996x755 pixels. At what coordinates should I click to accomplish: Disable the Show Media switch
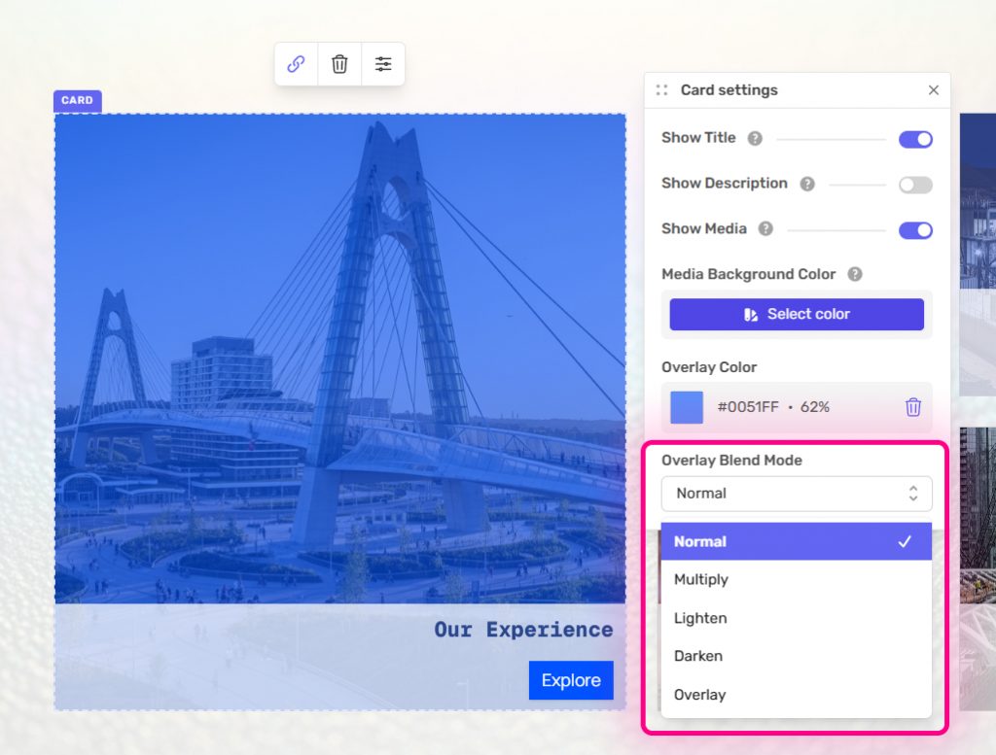914,230
